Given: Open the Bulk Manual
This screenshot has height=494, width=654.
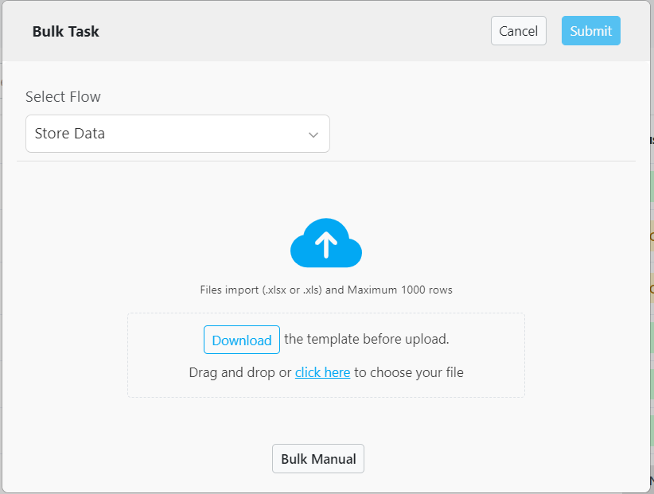Looking at the screenshot, I should pos(318,459).
